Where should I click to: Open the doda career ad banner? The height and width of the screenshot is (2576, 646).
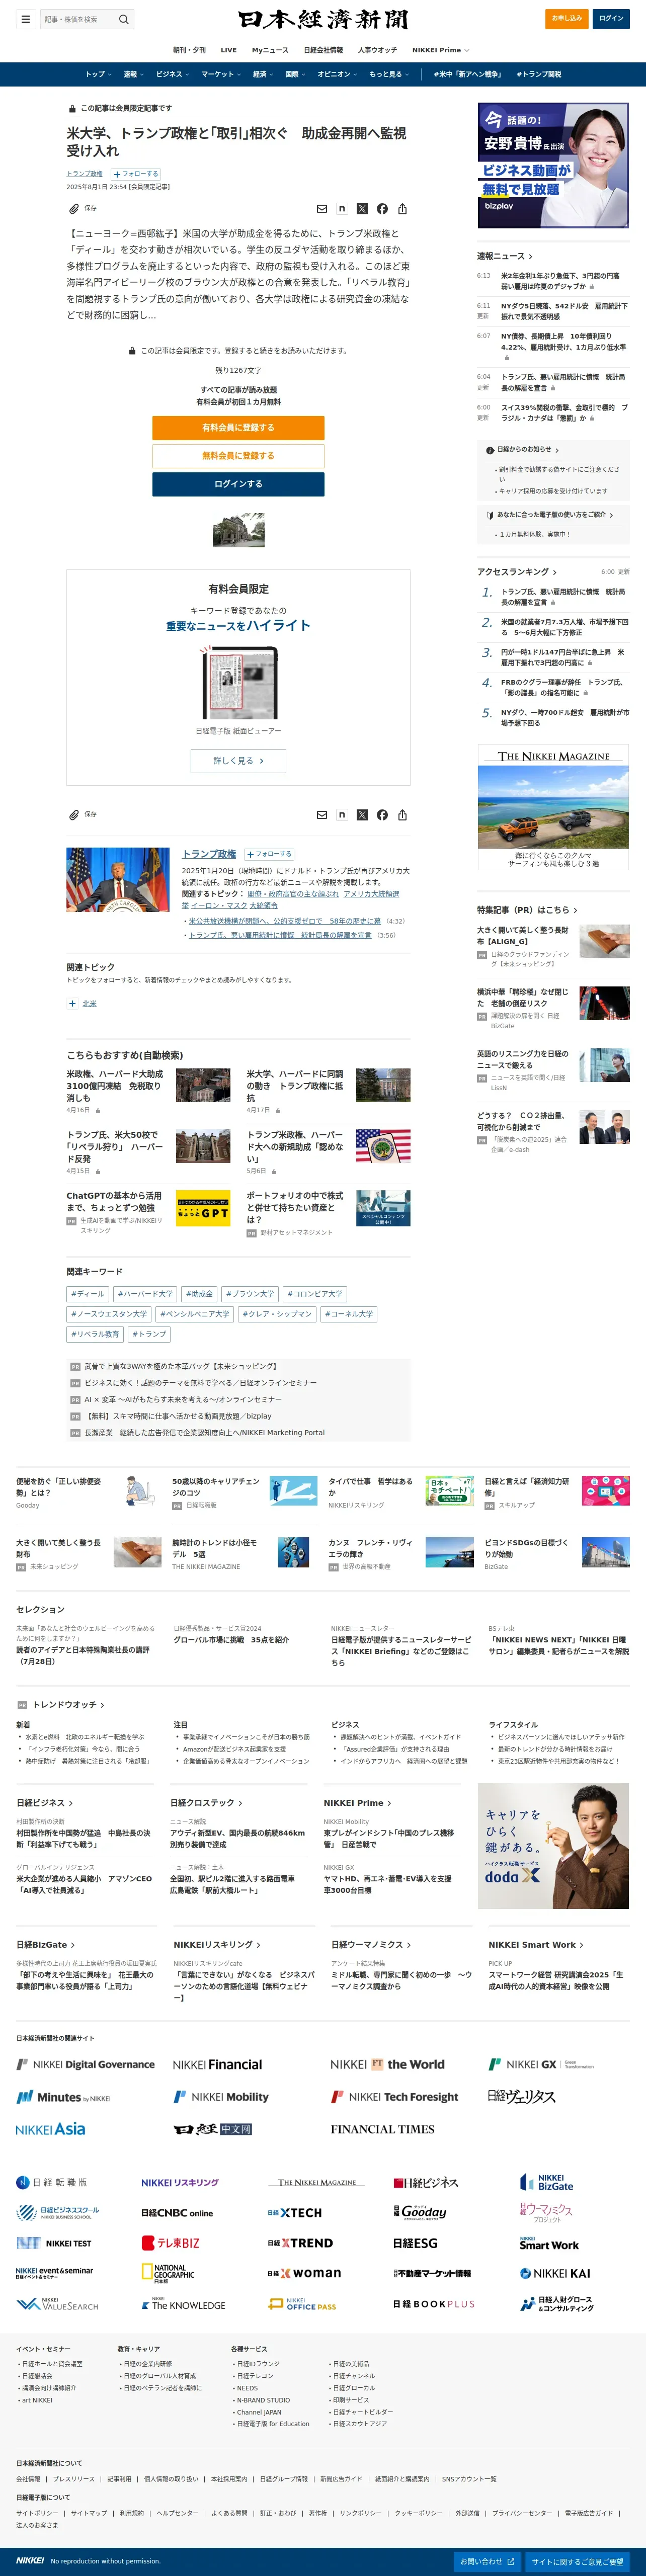[x=553, y=1846]
